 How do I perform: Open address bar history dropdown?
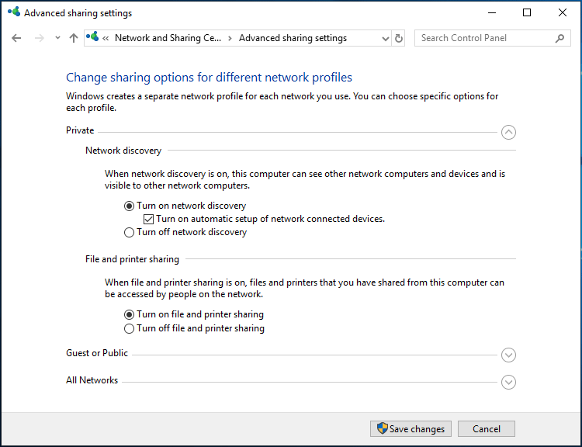(x=386, y=38)
